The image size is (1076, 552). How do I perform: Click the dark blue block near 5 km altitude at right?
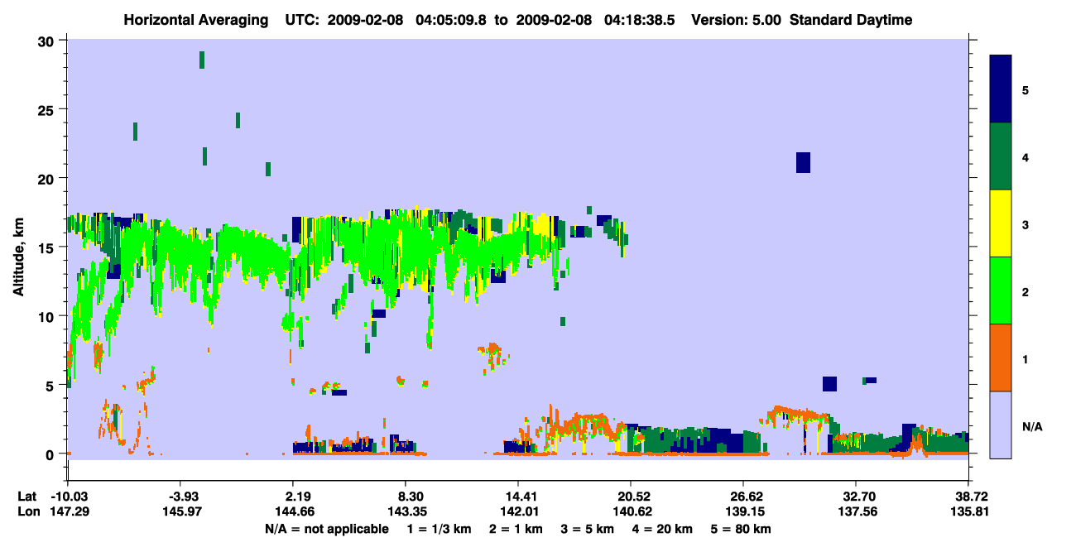pyautogui.click(x=830, y=384)
